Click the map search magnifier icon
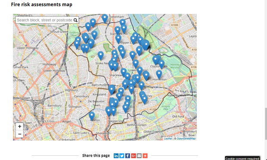 (75, 20)
